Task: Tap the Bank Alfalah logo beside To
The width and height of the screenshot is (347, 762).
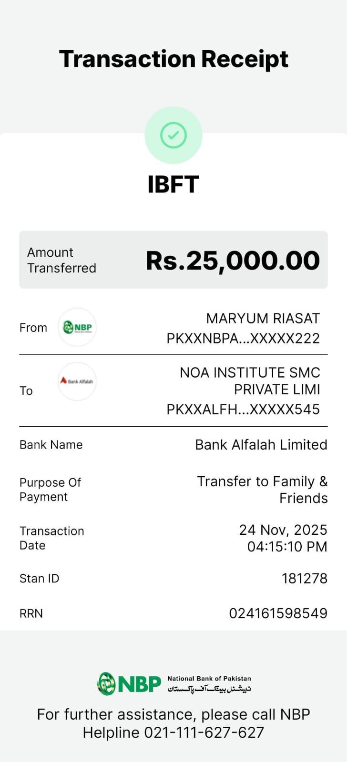Action: (77, 381)
